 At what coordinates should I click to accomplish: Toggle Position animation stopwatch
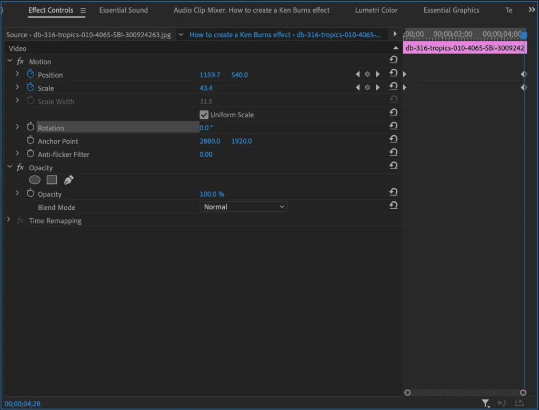[31, 74]
